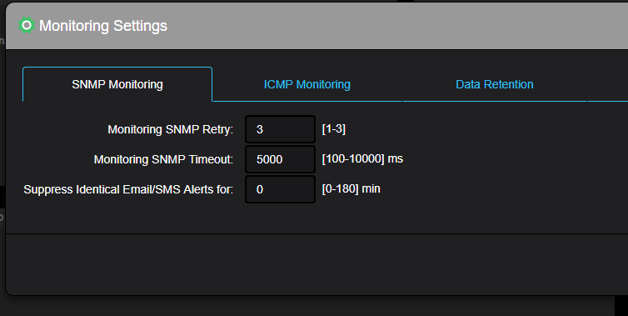Select the SNMP Monitoring tab
Image resolution: width=628 pixels, height=316 pixels.
click(117, 84)
